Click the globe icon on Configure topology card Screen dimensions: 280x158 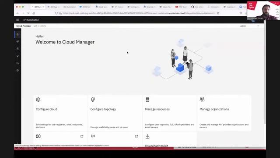click(x=93, y=100)
